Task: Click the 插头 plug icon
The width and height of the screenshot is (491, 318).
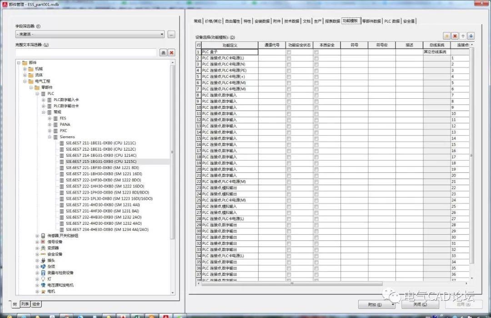Action: pos(43,260)
